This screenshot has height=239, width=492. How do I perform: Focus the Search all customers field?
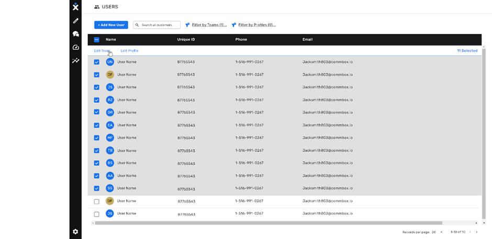pyautogui.click(x=156, y=25)
